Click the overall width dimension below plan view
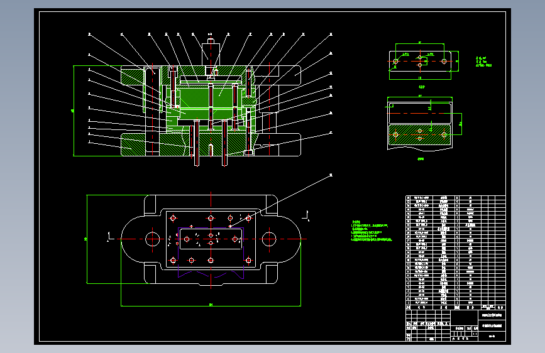The image size is (545, 353). [211, 305]
